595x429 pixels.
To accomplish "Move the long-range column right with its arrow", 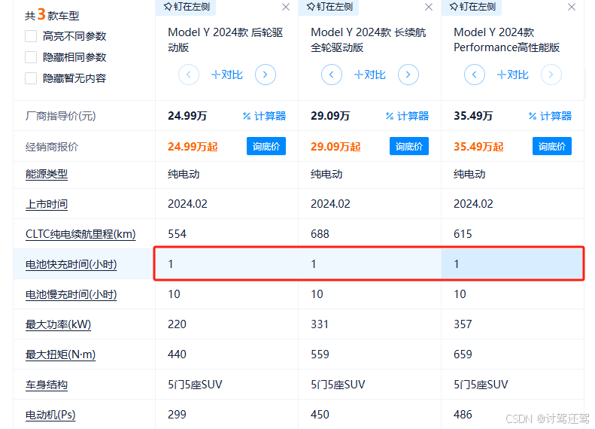I will coord(408,75).
